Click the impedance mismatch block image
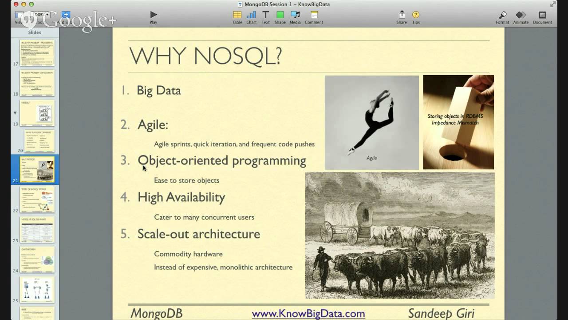Image resolution: width=568 pixels, height=320 pixels. (458, 122)
